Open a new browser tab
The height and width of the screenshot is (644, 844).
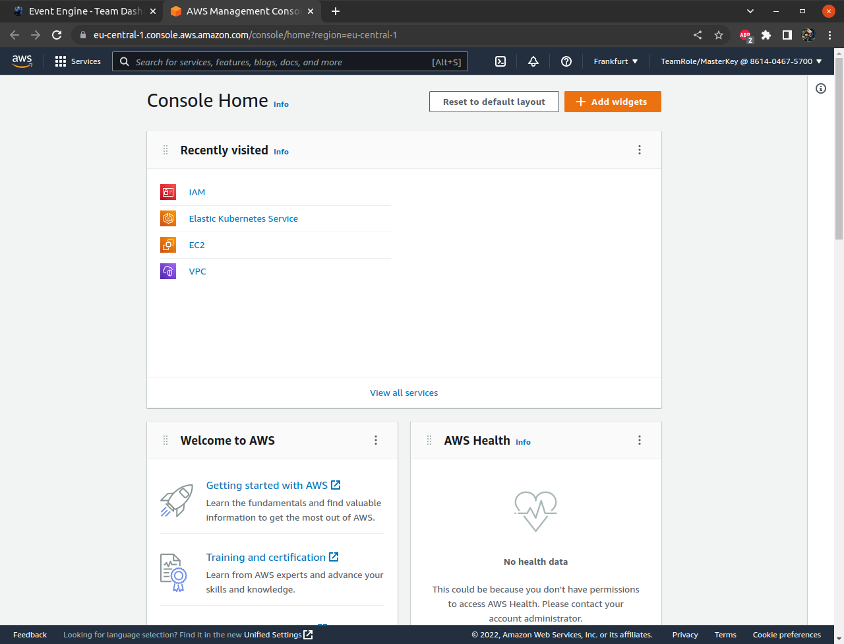pos(336,11)
